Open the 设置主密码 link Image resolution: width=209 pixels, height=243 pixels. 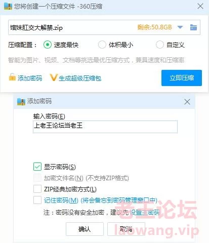(145, 212)
